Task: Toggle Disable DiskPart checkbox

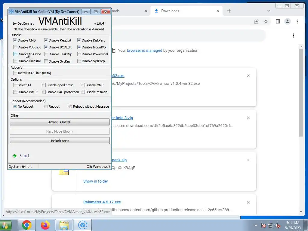Action: 79,40
